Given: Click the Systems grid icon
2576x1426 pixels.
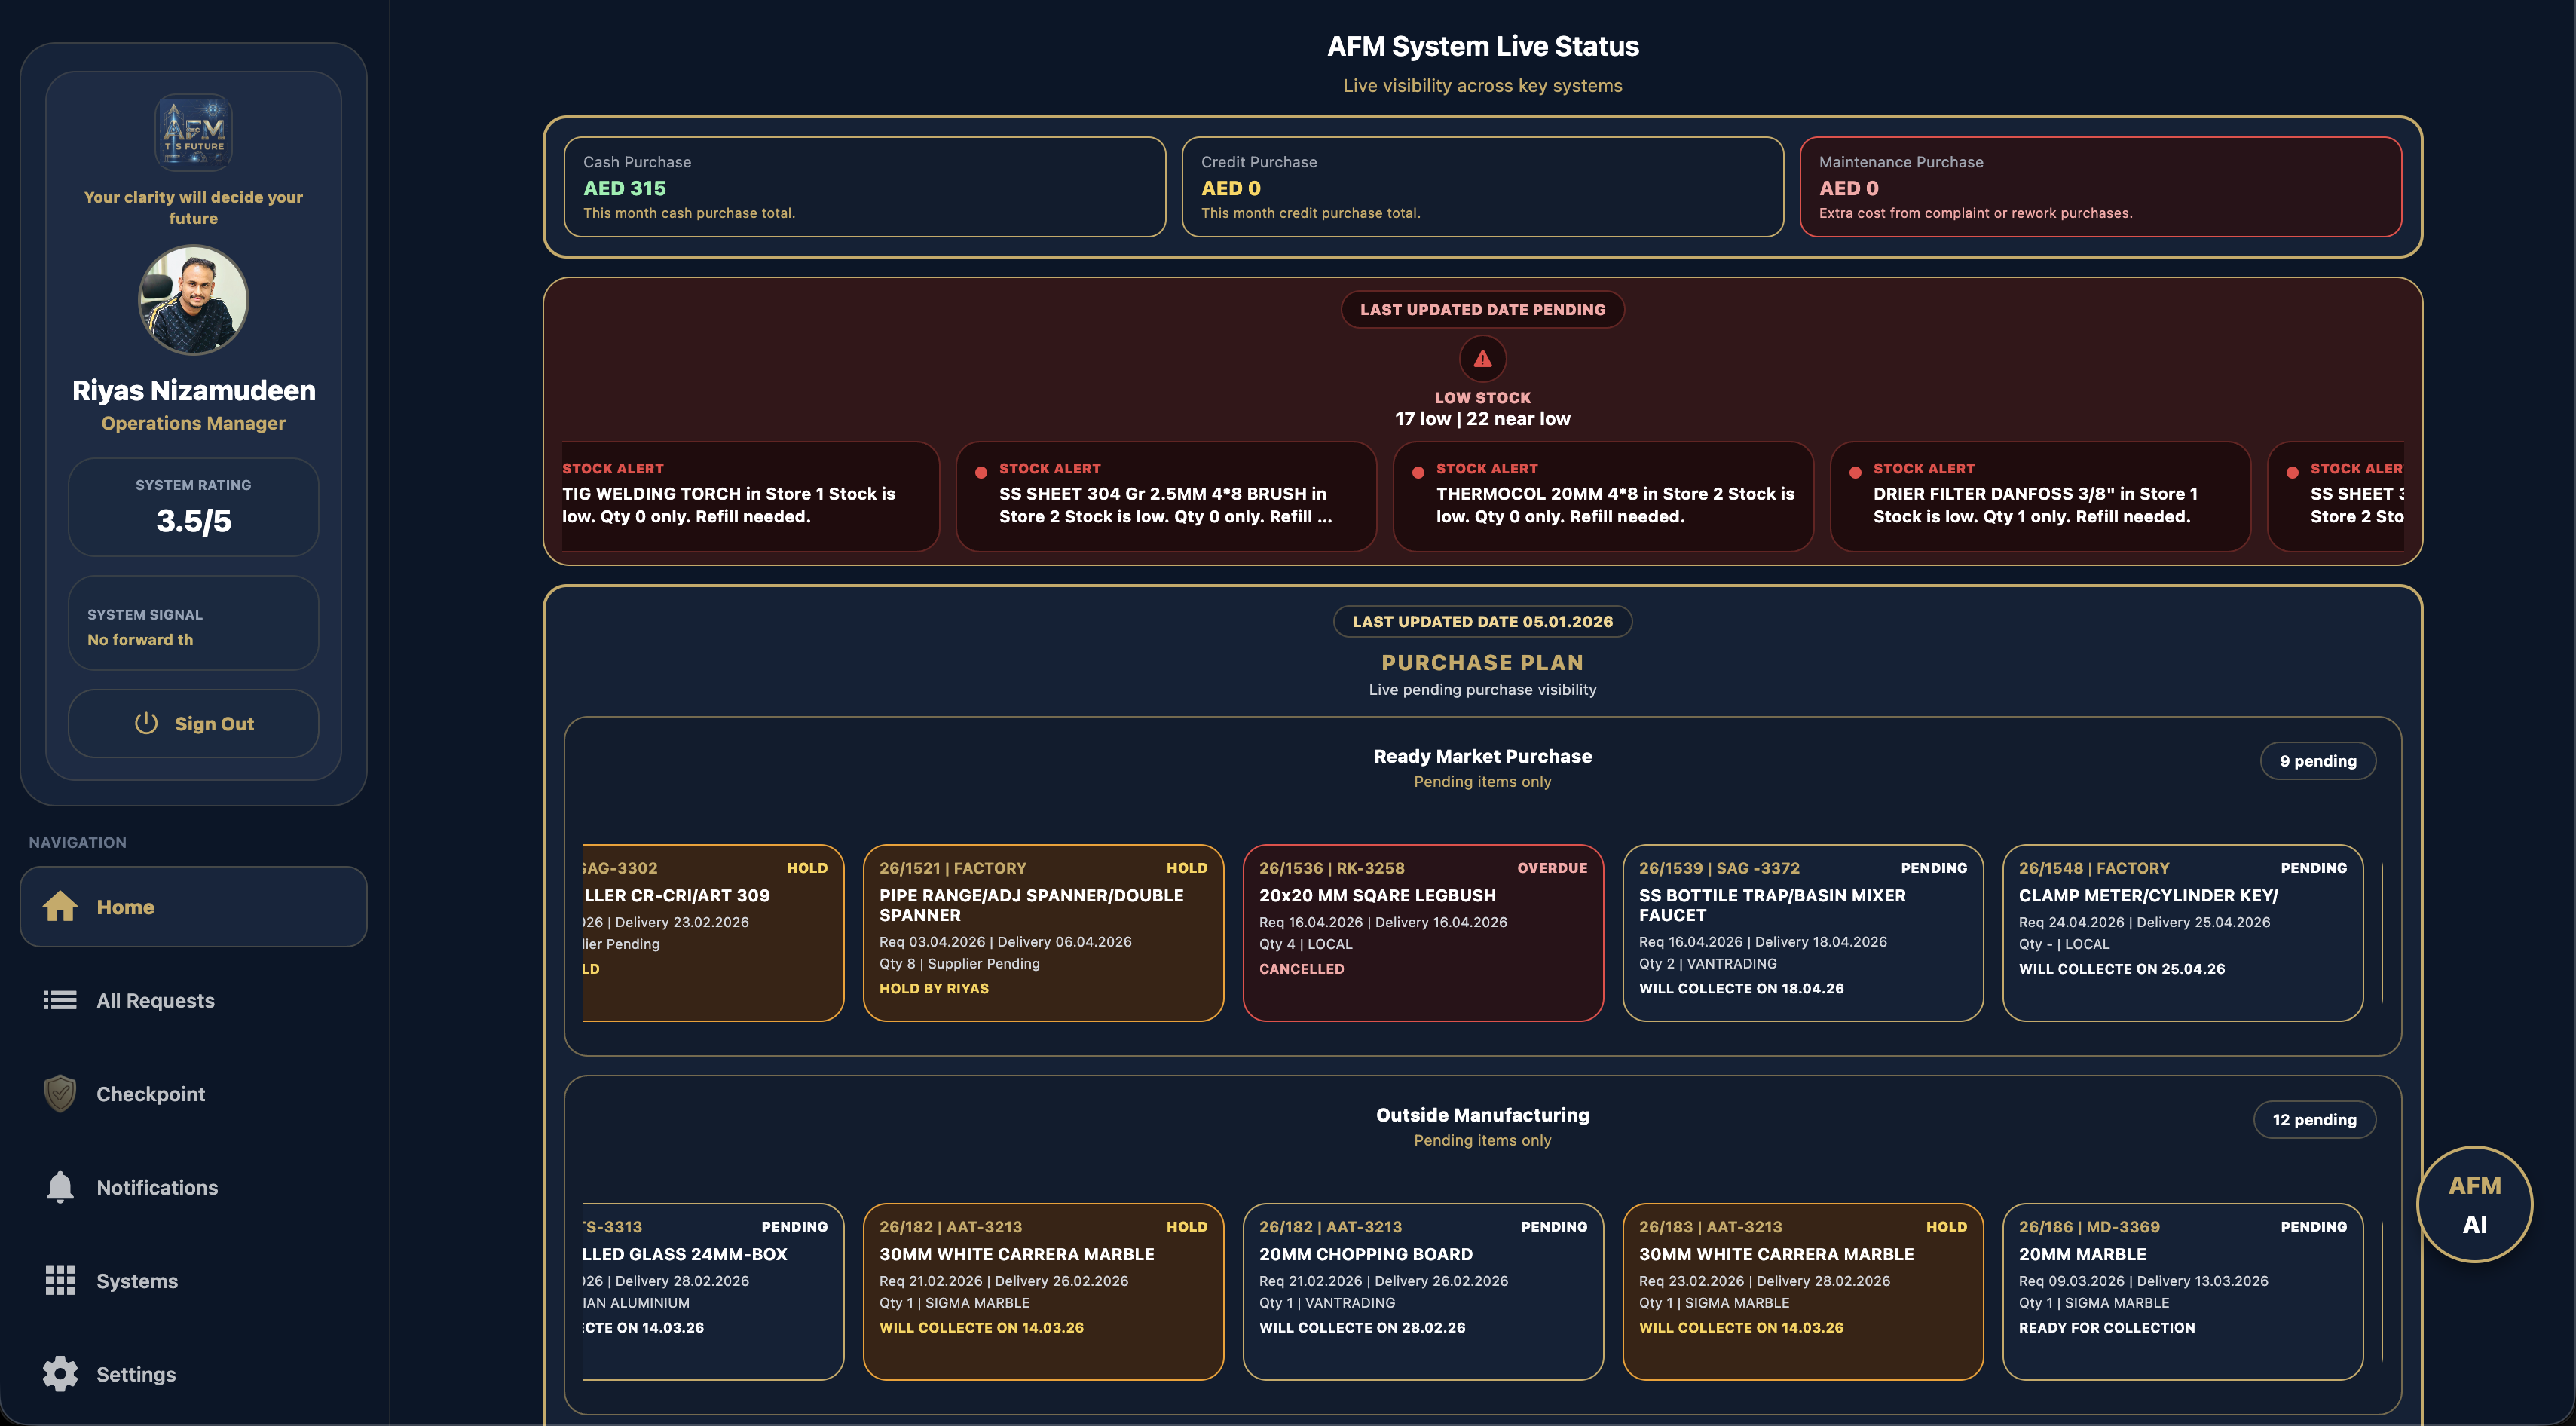Looking at the screenshot, I should click(x=60, y=1280).
